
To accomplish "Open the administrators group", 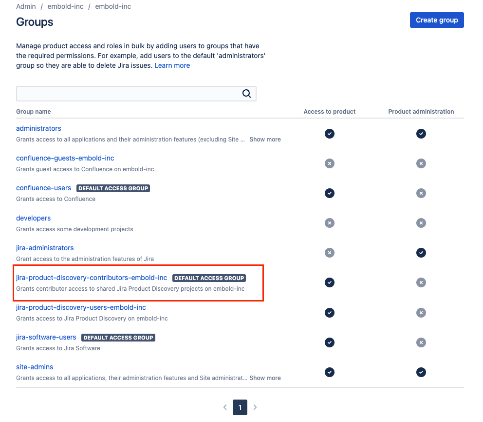I will coord(38,128).
